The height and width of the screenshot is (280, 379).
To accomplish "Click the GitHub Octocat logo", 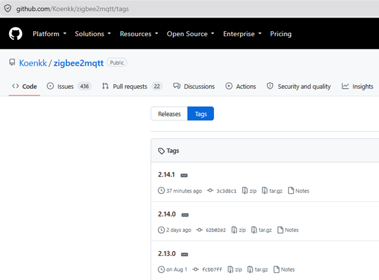I will pos(16,34).
